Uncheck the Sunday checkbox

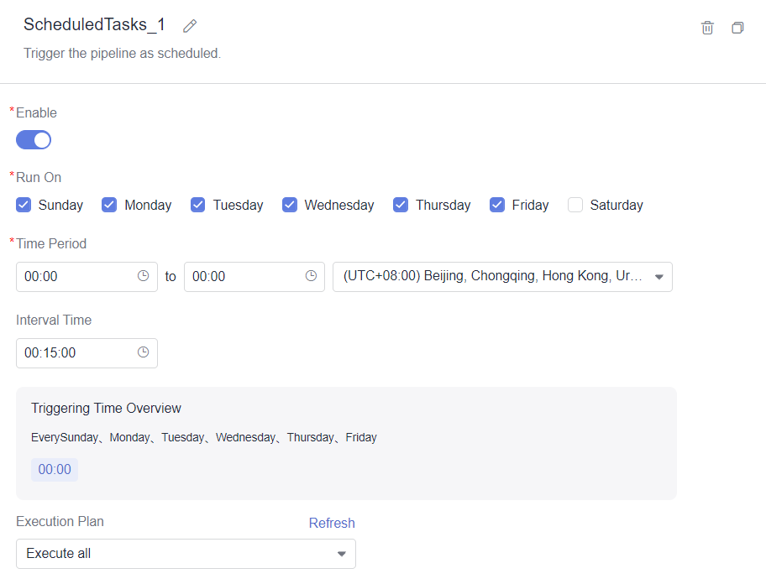pyautogui.click(x=24, y=205)
